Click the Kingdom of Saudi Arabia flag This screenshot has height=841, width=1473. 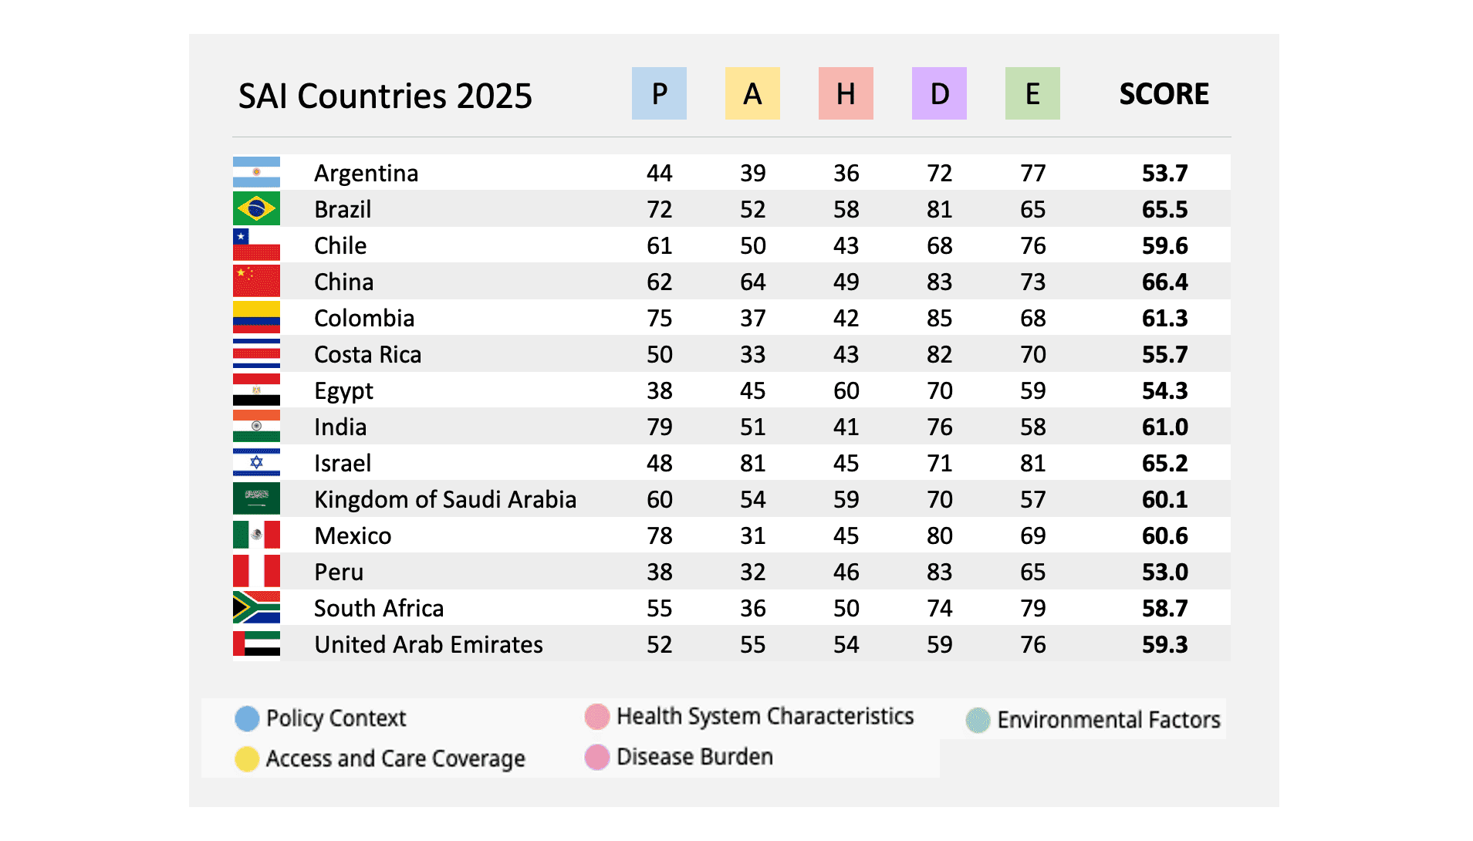(x=256, y=499)
